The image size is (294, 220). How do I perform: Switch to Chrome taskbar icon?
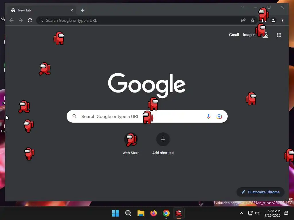(166, 213)
